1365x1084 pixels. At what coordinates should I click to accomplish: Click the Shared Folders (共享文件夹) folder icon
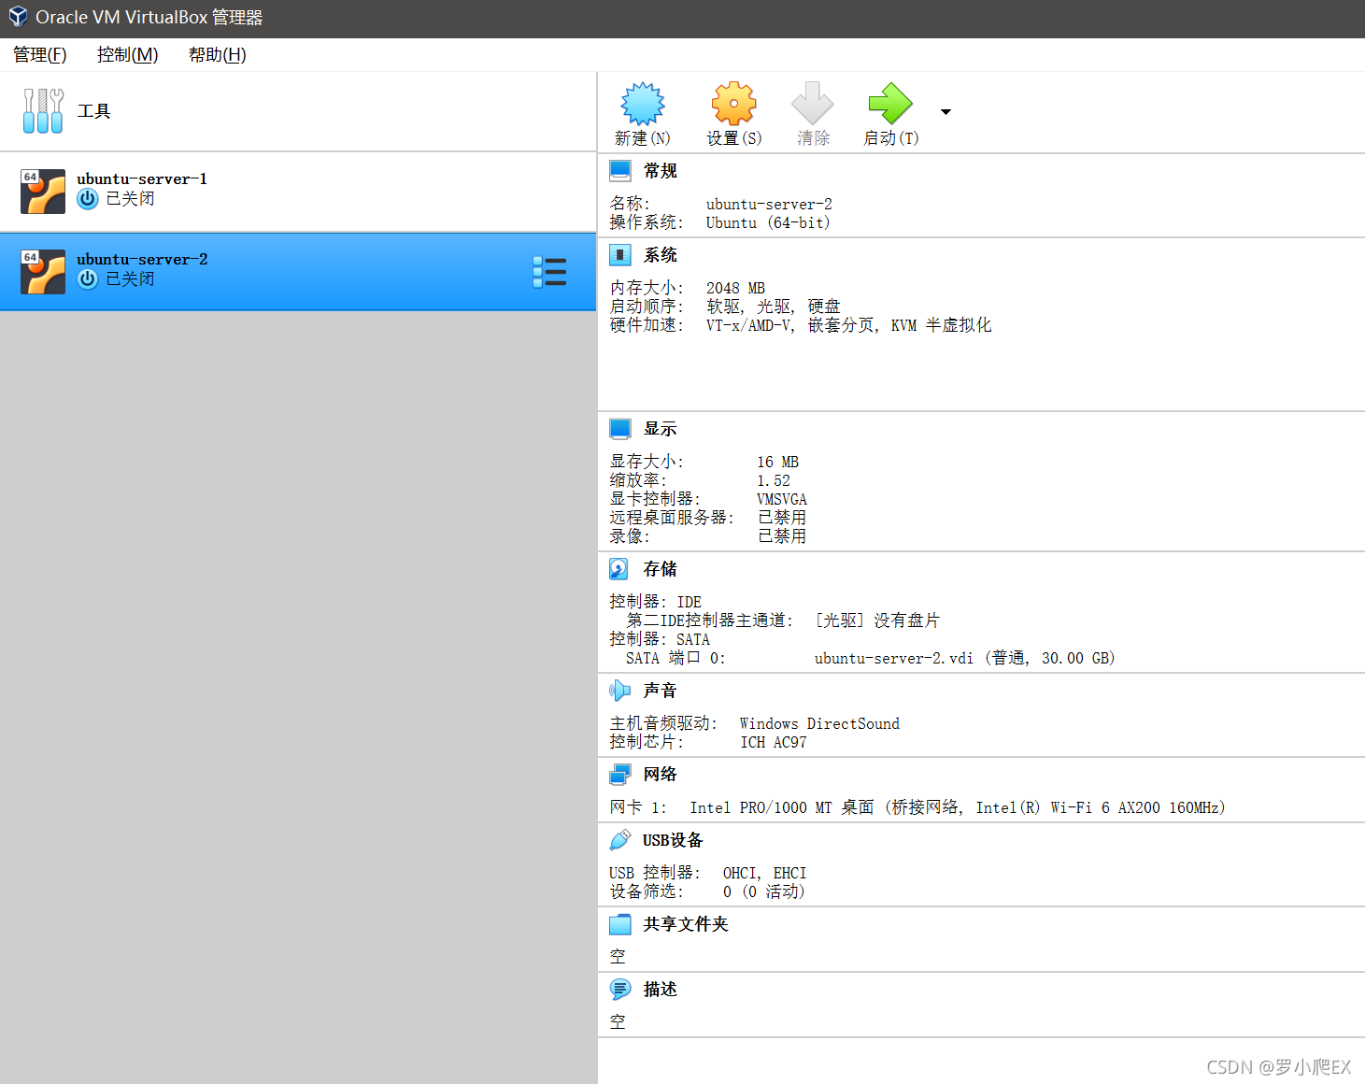coord(620,924)
